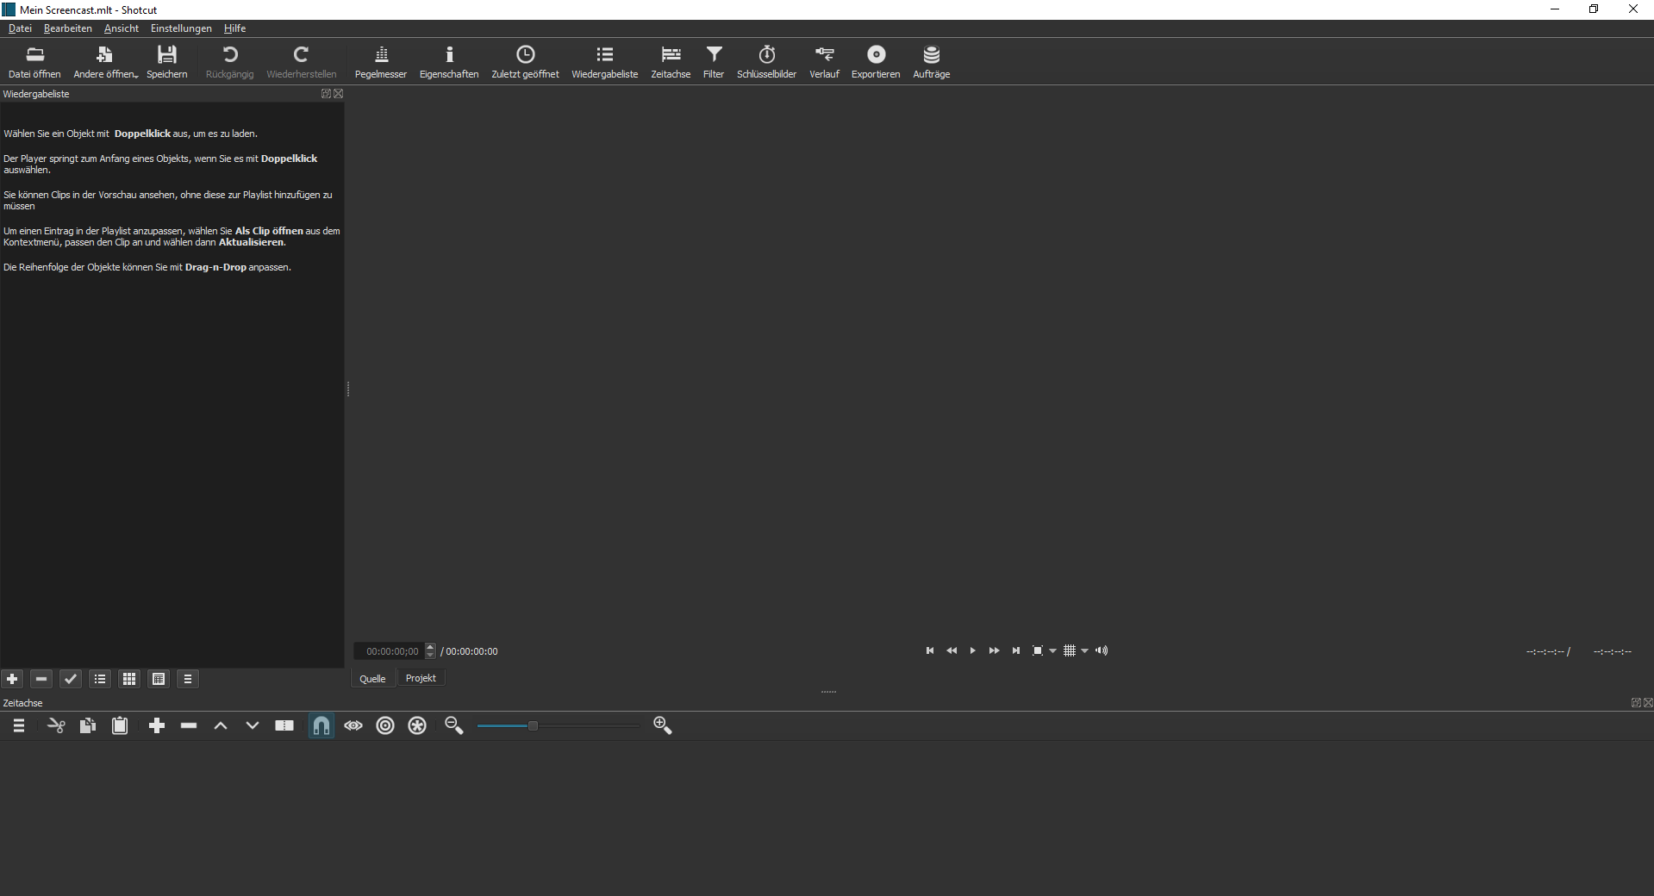The height and width of the screenshot is (896, 1654).
Task: Toggle timeline snapping magnet
Action: (321, 725)
